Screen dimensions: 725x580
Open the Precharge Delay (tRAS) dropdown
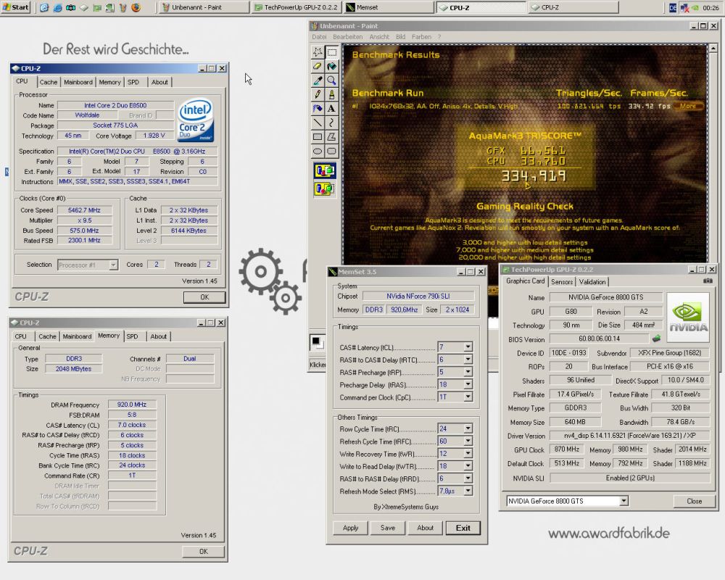468,384
